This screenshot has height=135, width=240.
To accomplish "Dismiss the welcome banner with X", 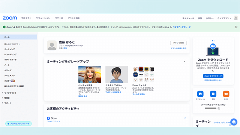I will click(236, 27).
